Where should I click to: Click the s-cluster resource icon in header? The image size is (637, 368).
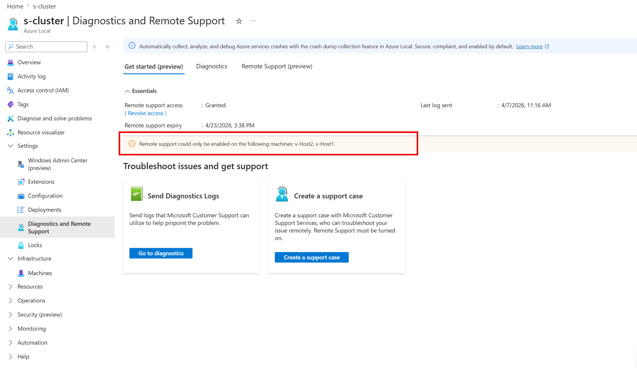click(x=13, y=24)
